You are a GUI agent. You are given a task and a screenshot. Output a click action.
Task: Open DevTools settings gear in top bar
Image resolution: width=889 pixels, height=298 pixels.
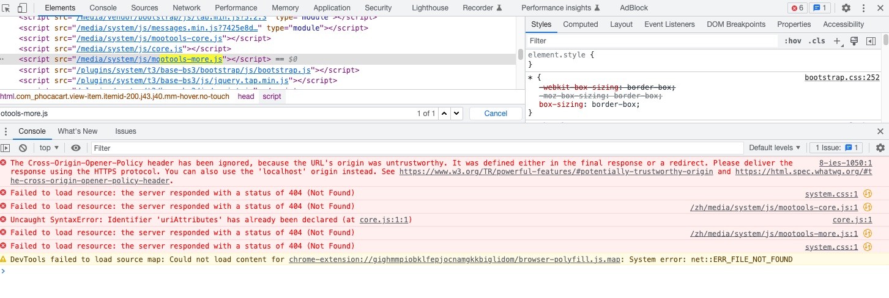click(846, 8)
